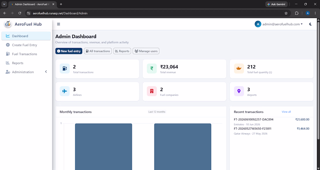Click the Reports quick action button

tap(122, 51)
